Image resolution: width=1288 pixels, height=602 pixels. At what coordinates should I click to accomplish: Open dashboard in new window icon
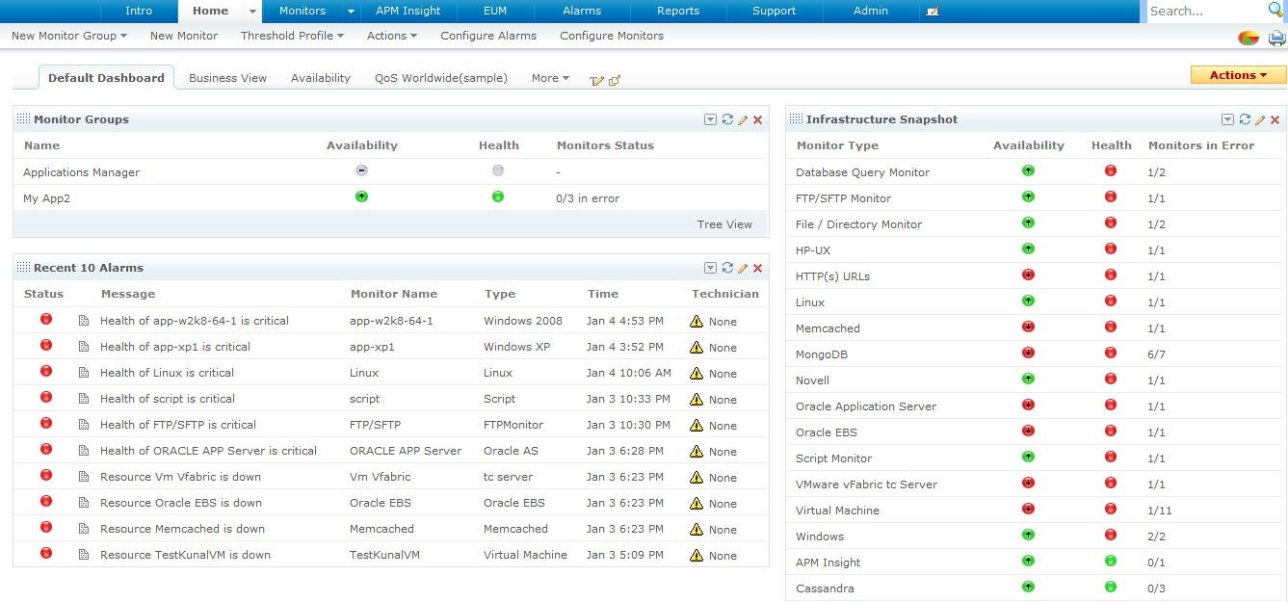tap(615, 80)
